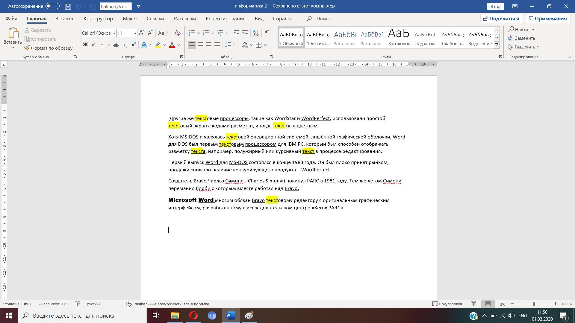The width and height of the screenshot is (575, 323).
Task: Apply the bulleted list icon
Action: (192, 33)
